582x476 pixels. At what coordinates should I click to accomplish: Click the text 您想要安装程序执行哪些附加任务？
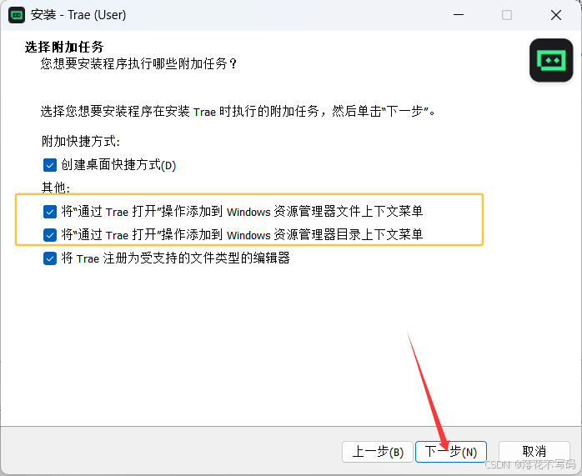[x=138, y=64]
